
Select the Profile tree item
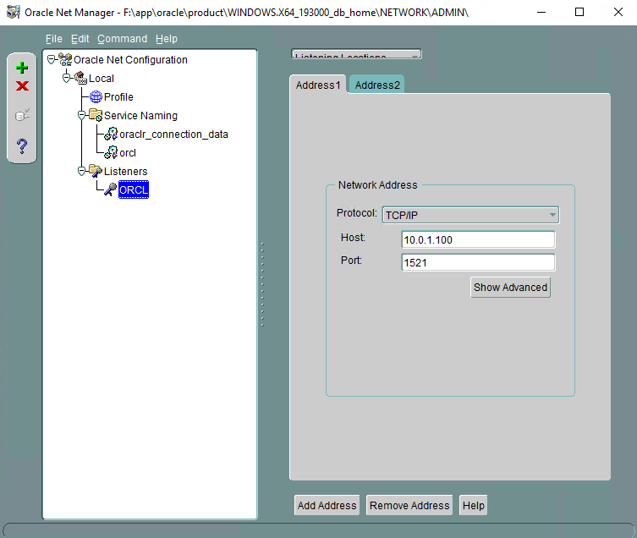(118, 96)
